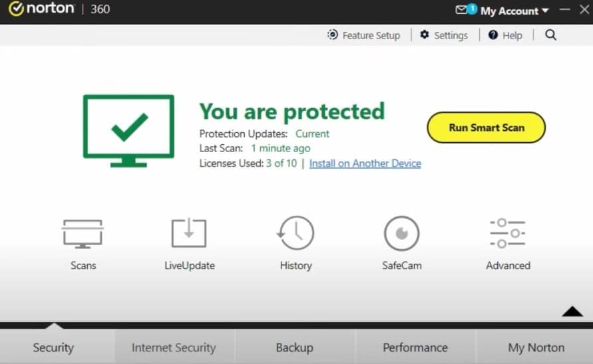Click the SafeCam label

click(x=401, y=266)
